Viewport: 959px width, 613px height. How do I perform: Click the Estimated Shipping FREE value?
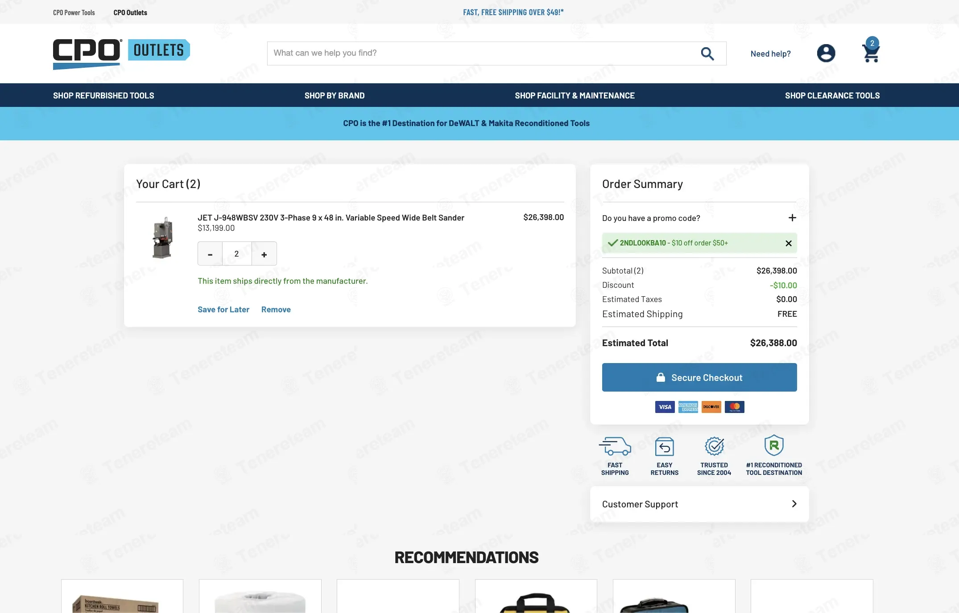(787, 314)
